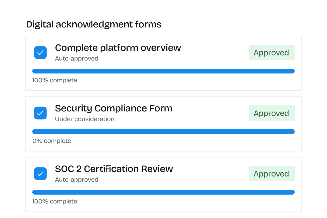Image resolution: width=327 pixels, height=218 pixels.
Task: Toggle the SOC 2 Certification Review checkbox
Action: click(40, 174)
